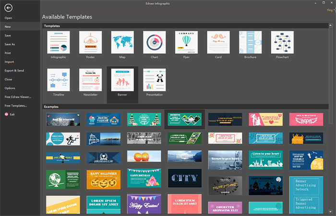Image resolution: width=336 pixels, height=216 pixels.
Task: Open the baby stroller 'Just be yourself' banner
Action: [104, 120]
